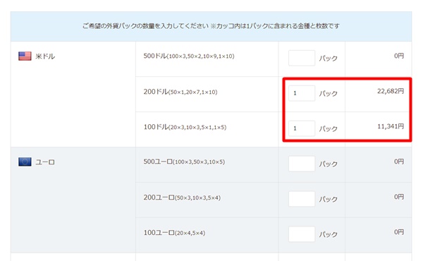Click the EU flag icon
The image size is (423, 261).
(x=25, y=162)
